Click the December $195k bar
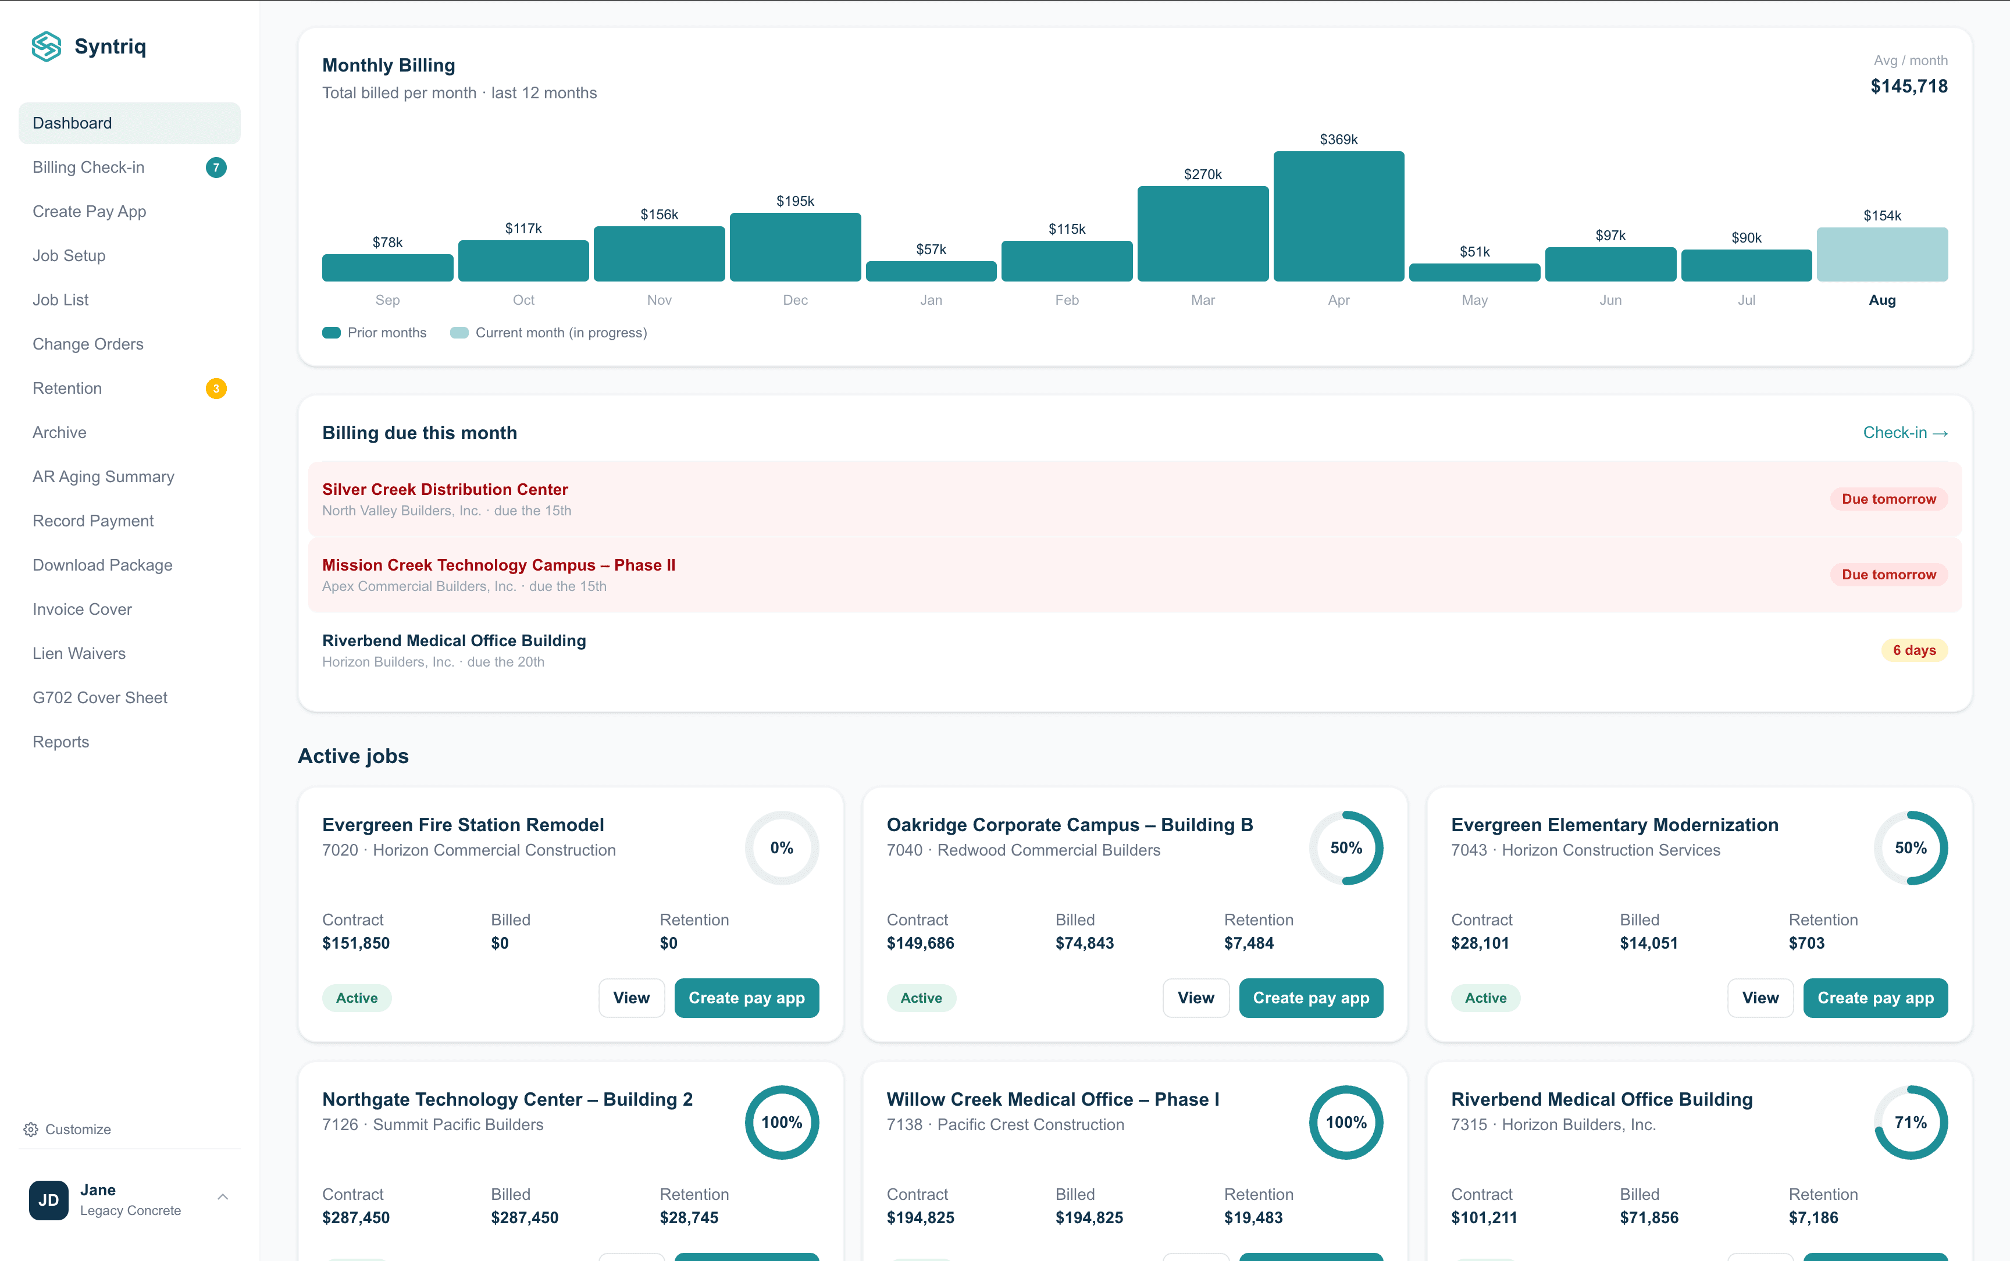 point(794,247)
